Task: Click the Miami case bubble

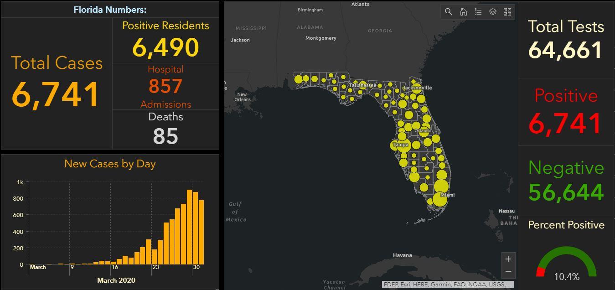Action: pos(440,199)
